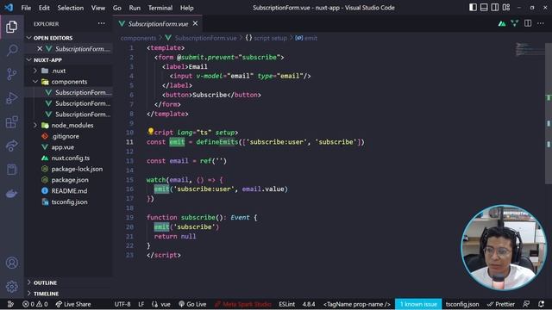Open the Help menu
The height and width of the screenshot is (310, 552).
tap(186, 8)
